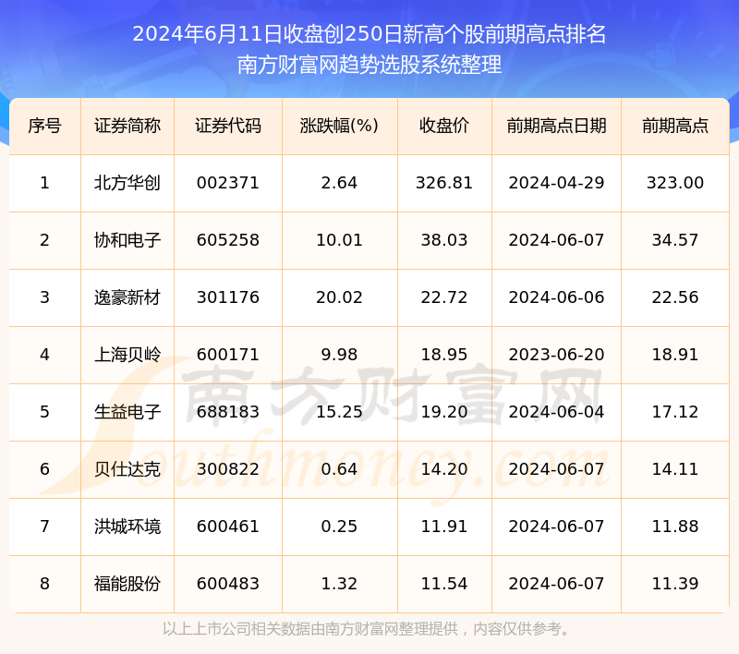Click previous high 11.88

tap(675, 527)
